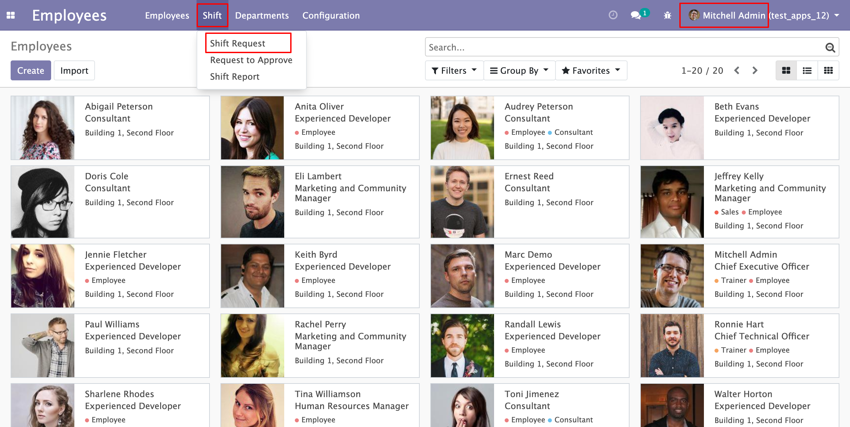Focus the Search input field

624,47
